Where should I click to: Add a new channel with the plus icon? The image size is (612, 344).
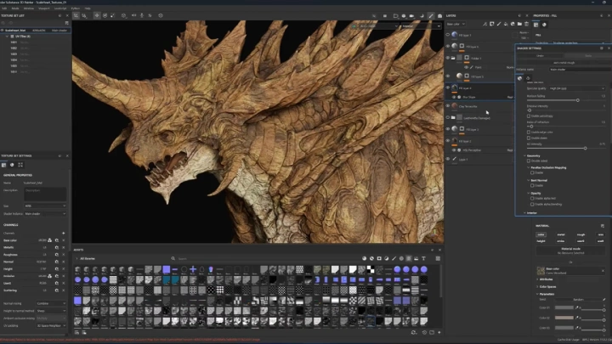64,233
